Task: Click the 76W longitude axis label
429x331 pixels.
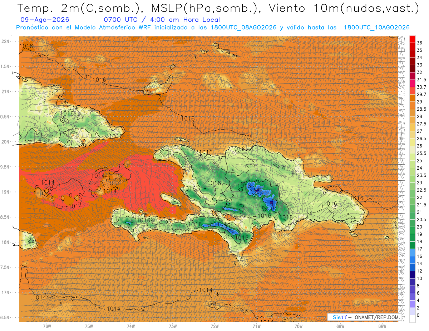Action: tap(47, 326)
